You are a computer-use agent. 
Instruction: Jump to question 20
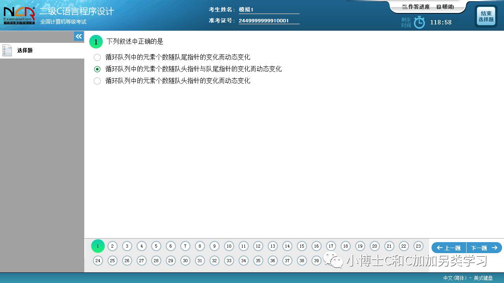(x=374, y=246)
